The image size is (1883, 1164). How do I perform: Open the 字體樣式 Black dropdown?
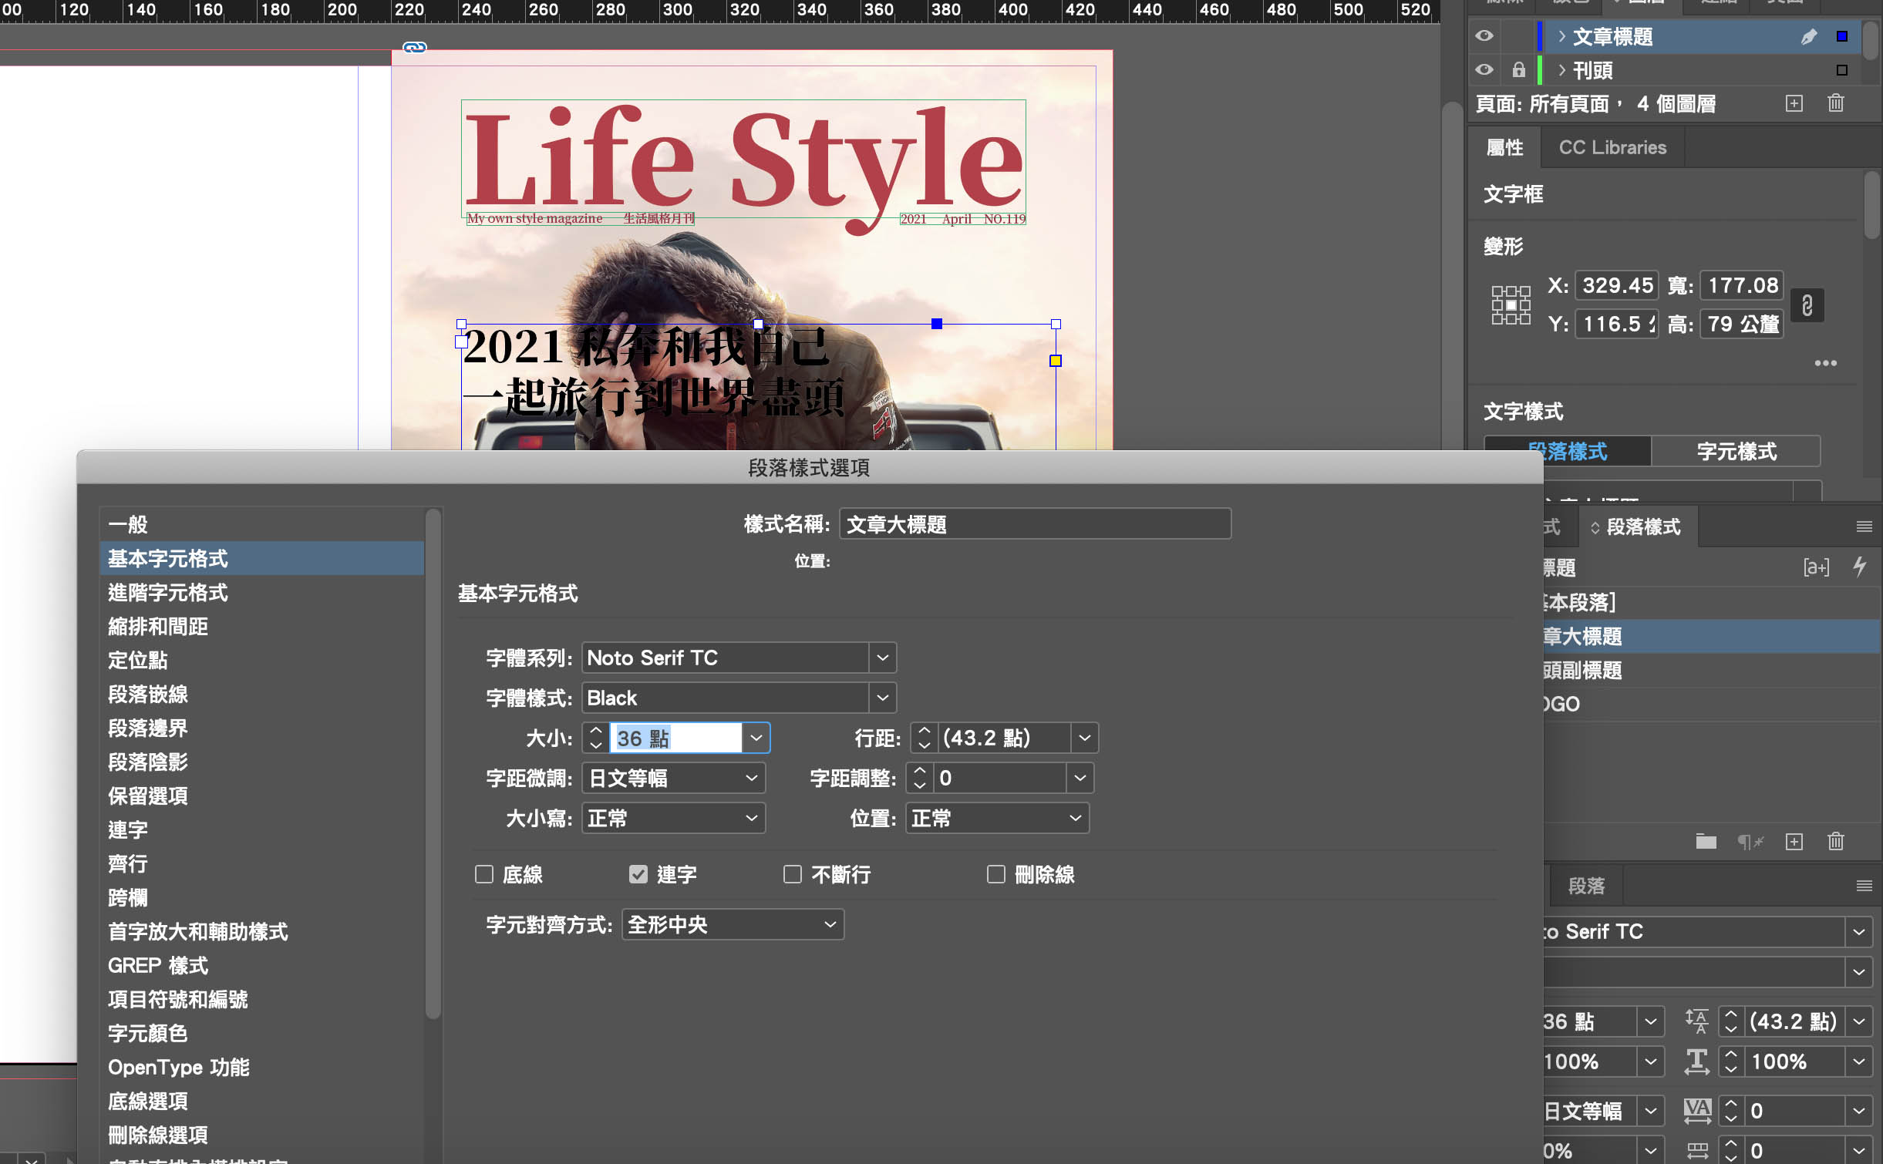[x=882, y=698]
